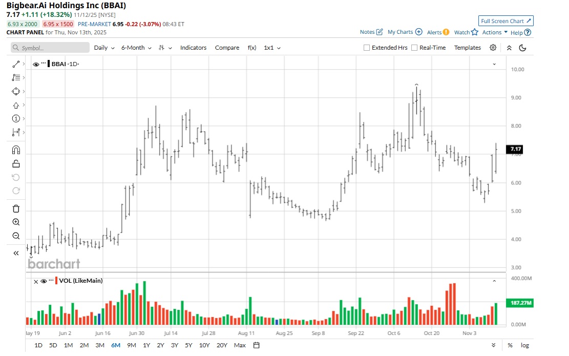Zoom out with the magnifier minus
This screenshot has height=356, width=569.
pos(15,236)
